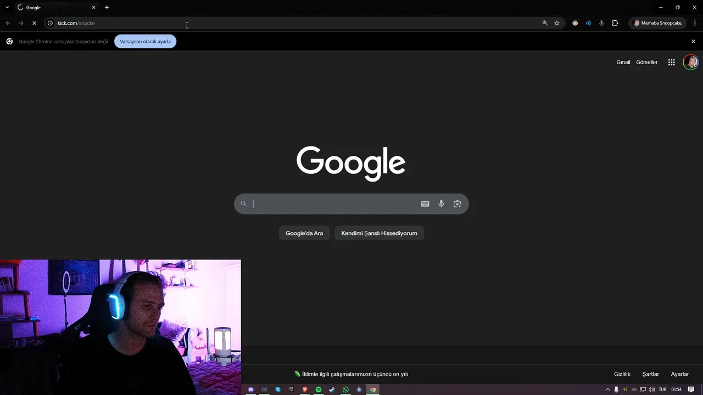This screenshot has height=395, width=703.
Task: Open the Gmail link
Action: point(623,62)
